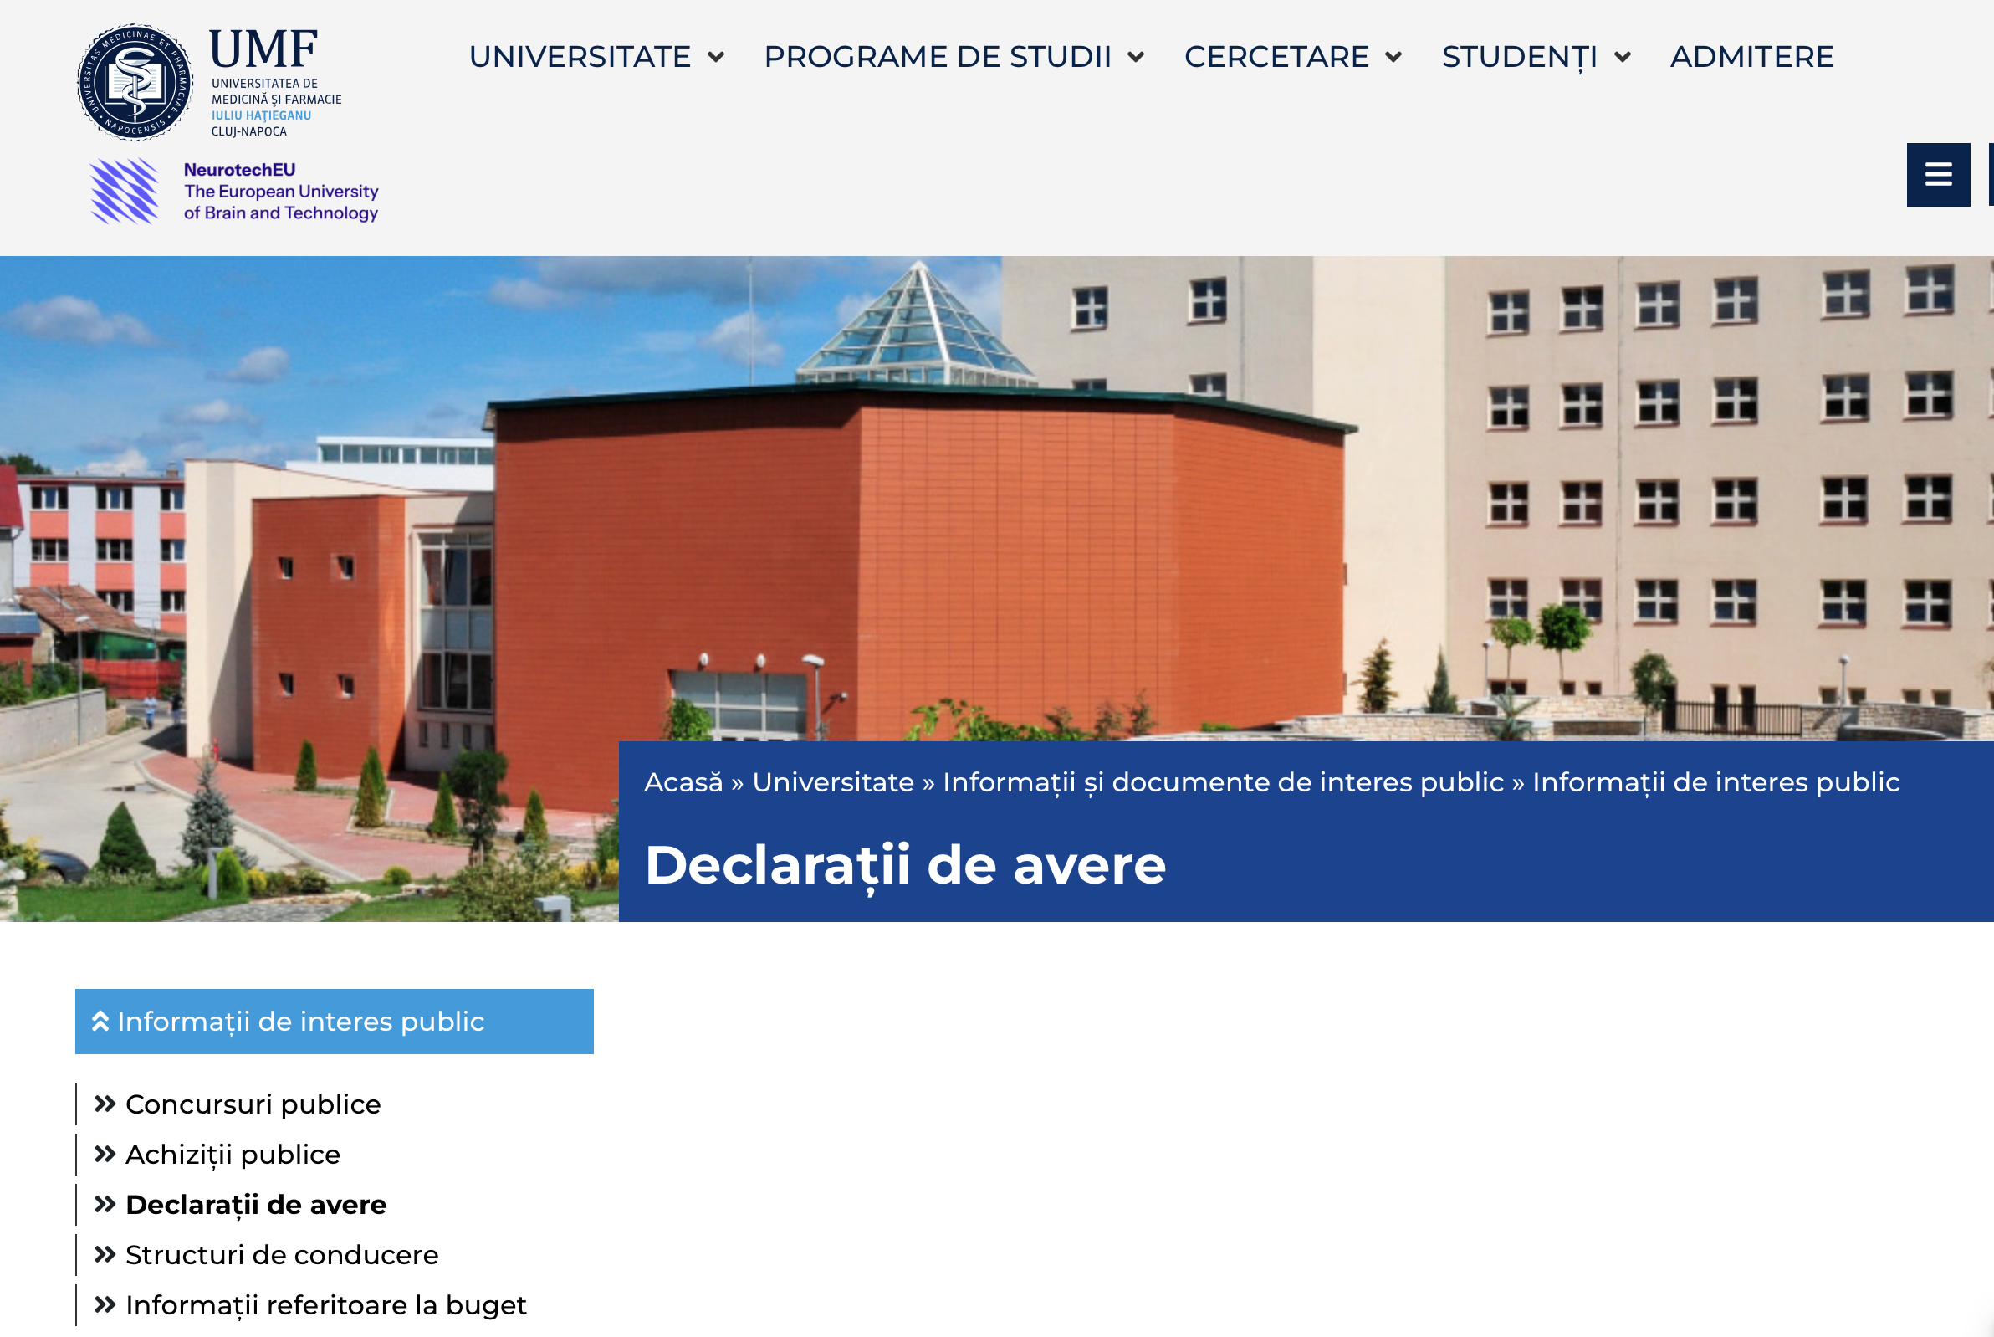This screenshot has width=1994, height=1337.
Task: Select Declarații de avere sidebar item
Action: coord(256,1205)
